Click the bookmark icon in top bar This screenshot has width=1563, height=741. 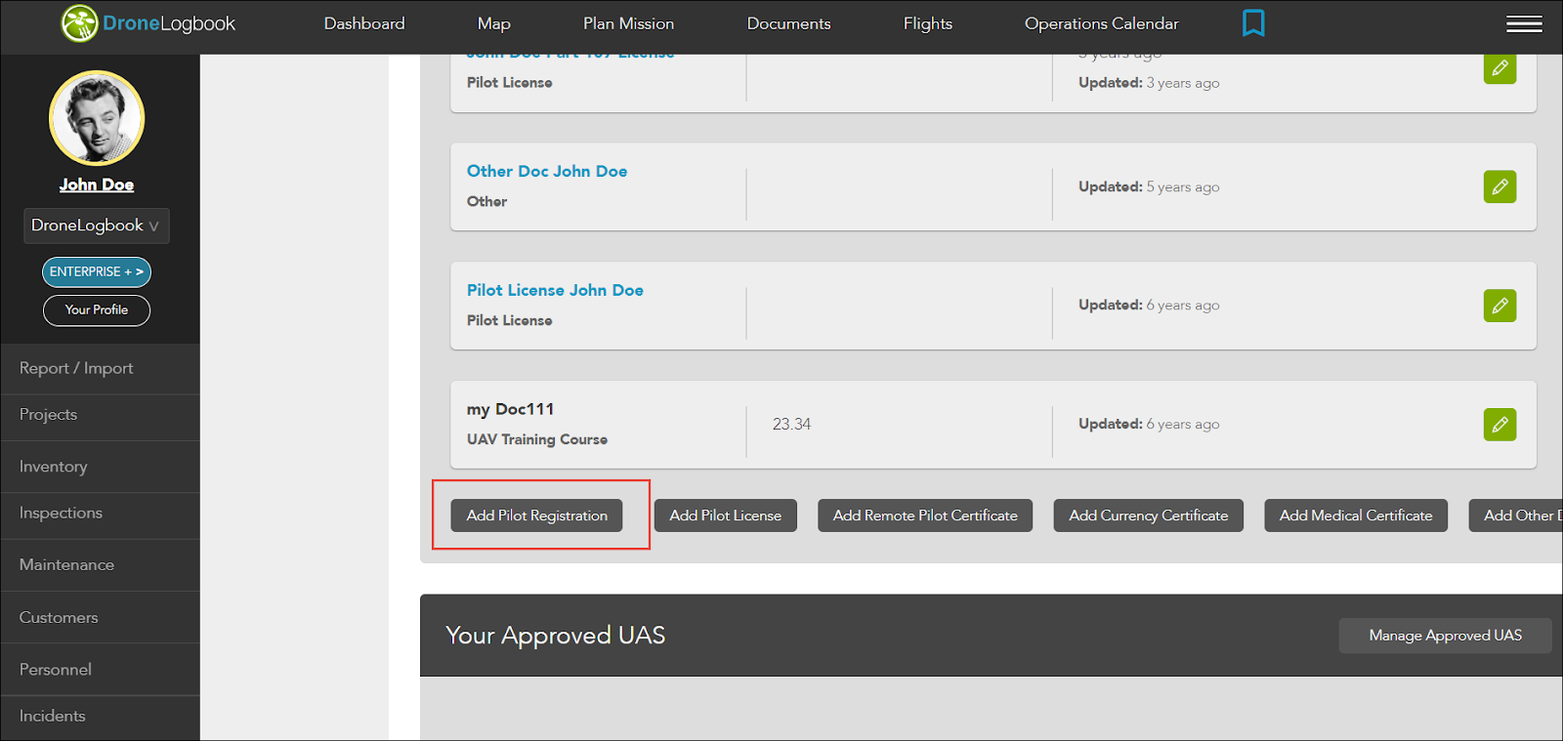[x=1253, y=22]
